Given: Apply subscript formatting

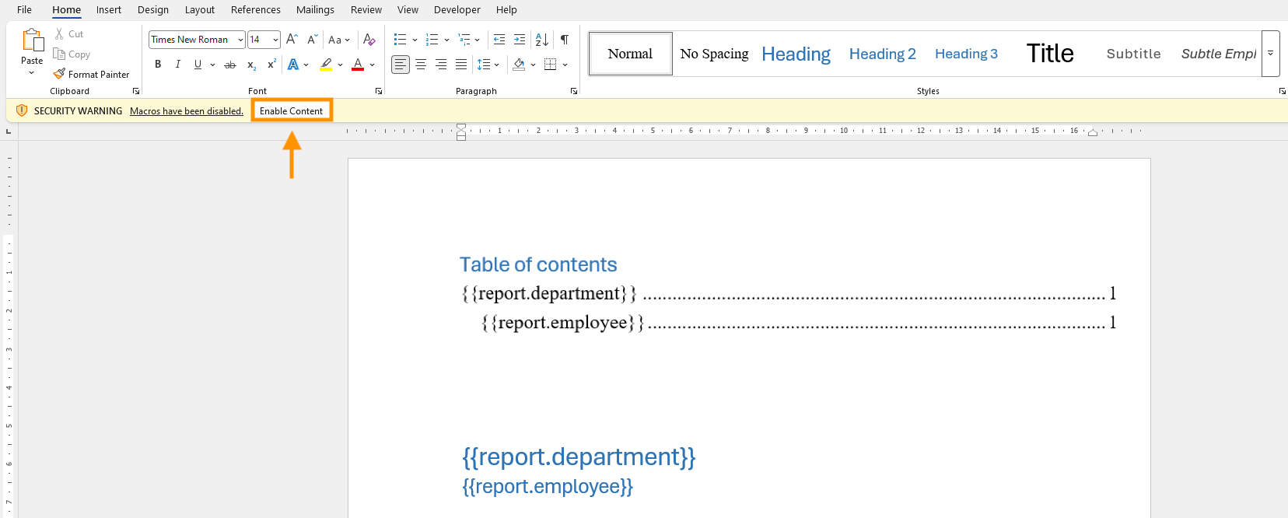Looking at the screenshot, I should 251,65.
